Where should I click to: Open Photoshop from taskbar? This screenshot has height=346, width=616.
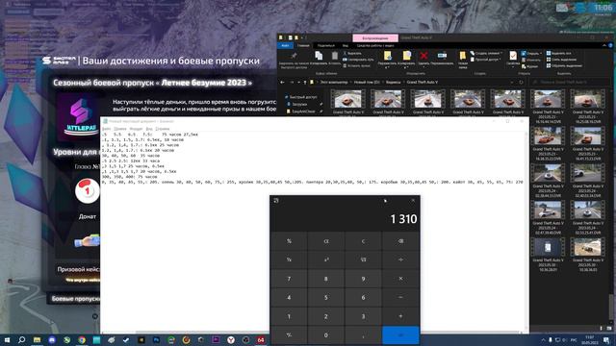point(156,339)
